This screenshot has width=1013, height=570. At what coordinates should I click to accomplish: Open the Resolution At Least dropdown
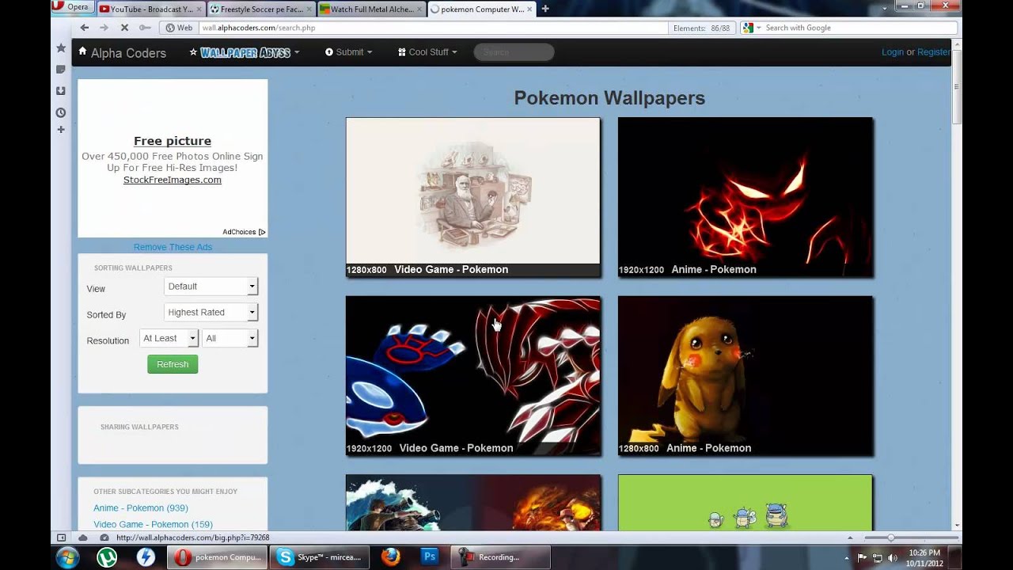click(x=169, y=338)
